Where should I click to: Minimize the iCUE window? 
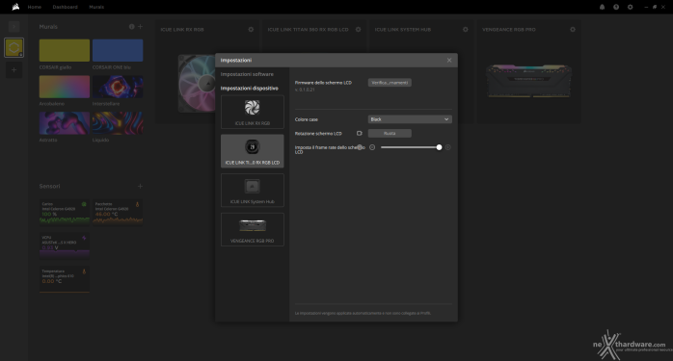tap(646, 7)
